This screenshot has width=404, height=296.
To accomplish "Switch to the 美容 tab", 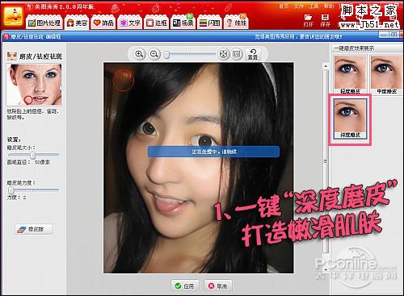I will [78, 23].
